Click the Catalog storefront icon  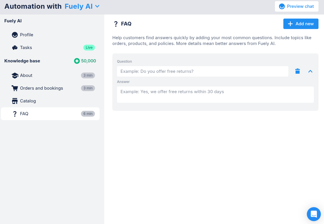click(15, 101)
